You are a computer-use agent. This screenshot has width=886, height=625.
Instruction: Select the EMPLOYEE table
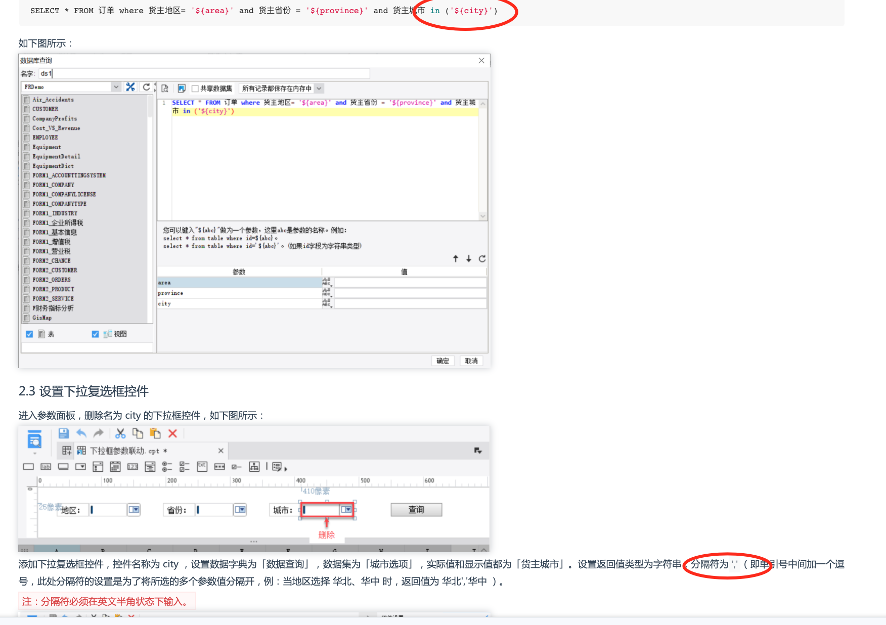[45, 138]
